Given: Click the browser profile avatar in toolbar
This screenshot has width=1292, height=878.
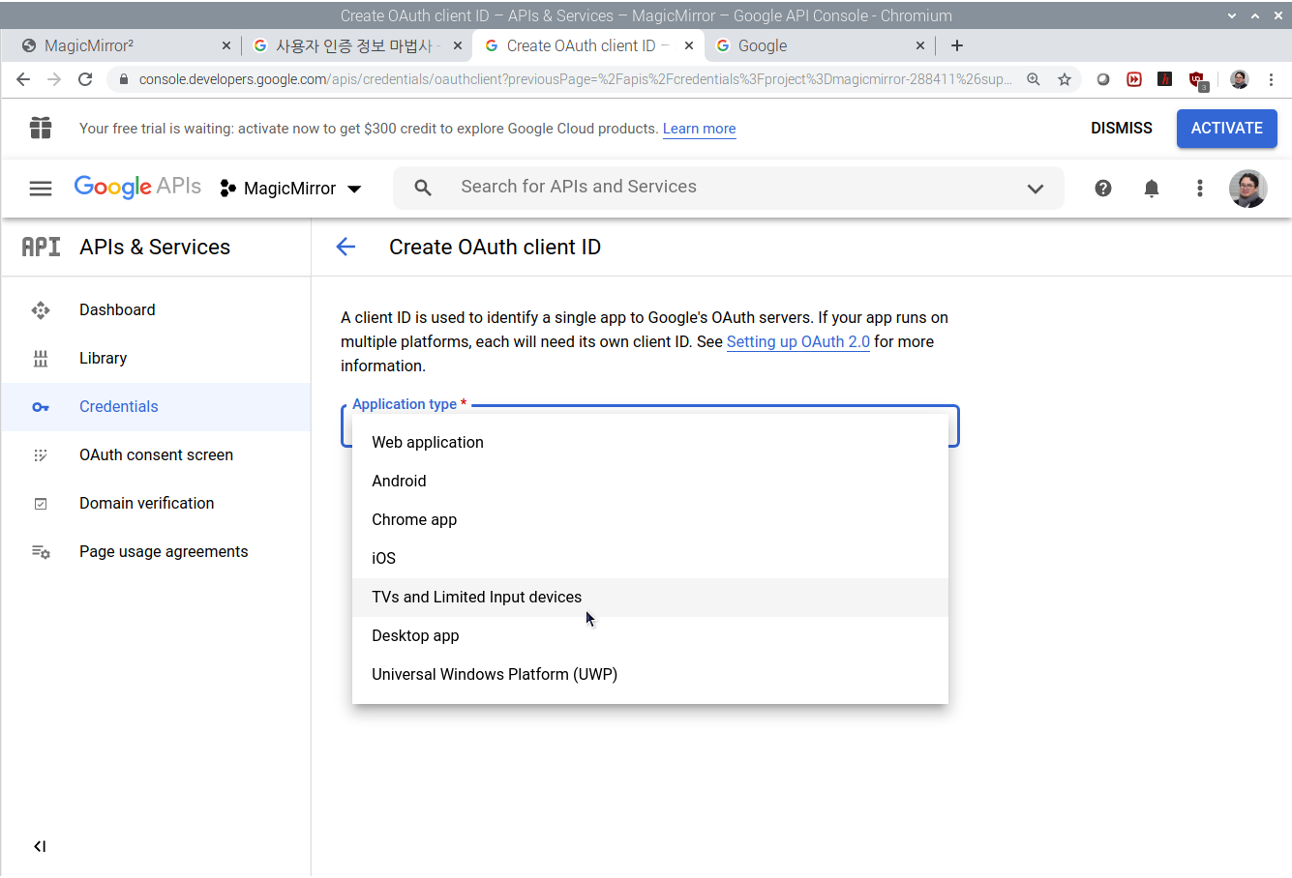Looking at the screenshot, I should point(1240,79).
